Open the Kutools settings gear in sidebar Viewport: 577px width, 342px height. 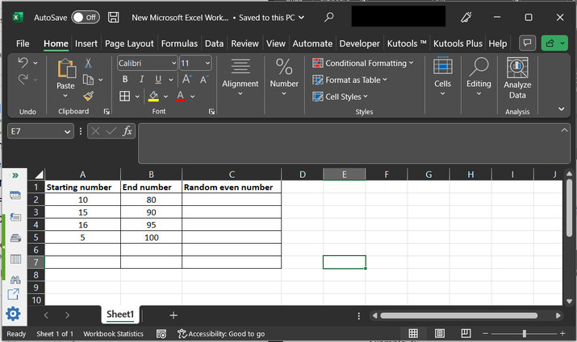coord(14,314)
